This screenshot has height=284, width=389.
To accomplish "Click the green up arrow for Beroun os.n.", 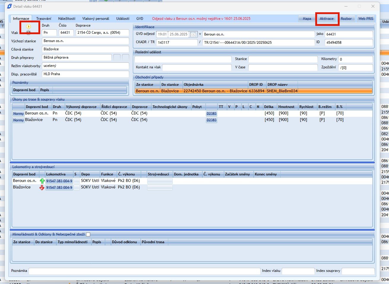I will [42, 181].
